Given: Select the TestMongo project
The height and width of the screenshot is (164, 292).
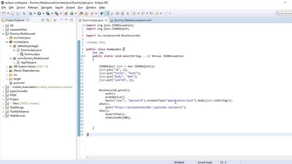Looking at the screenshot, I should tap(17, 108).
